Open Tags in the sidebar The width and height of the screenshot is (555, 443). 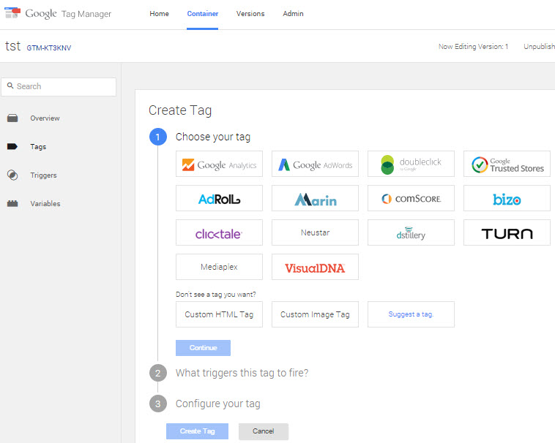pyautogui.click(x=38, y=147)
